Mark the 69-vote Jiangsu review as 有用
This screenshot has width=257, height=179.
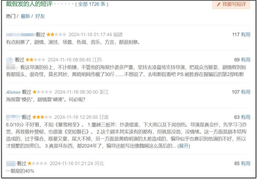245,60
